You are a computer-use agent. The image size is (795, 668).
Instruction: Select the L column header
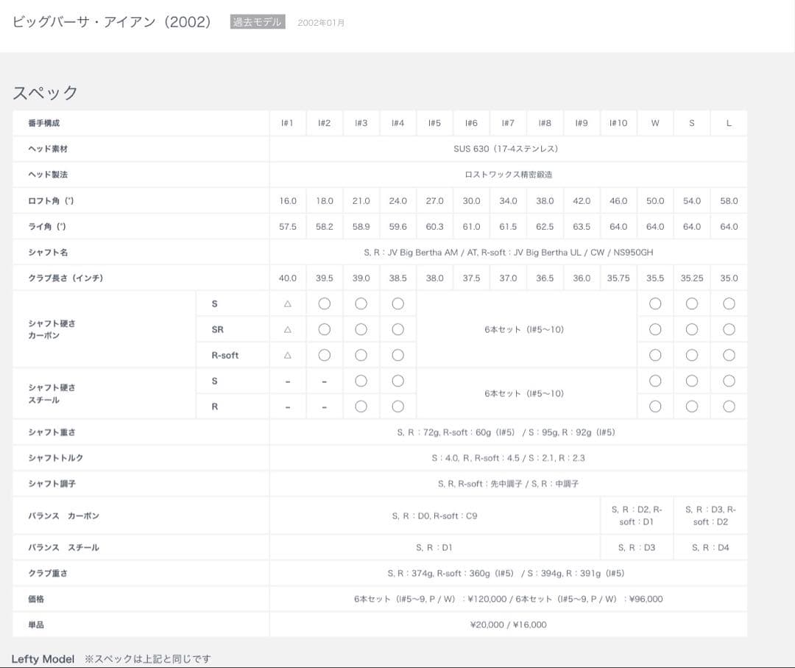point(729,123)
